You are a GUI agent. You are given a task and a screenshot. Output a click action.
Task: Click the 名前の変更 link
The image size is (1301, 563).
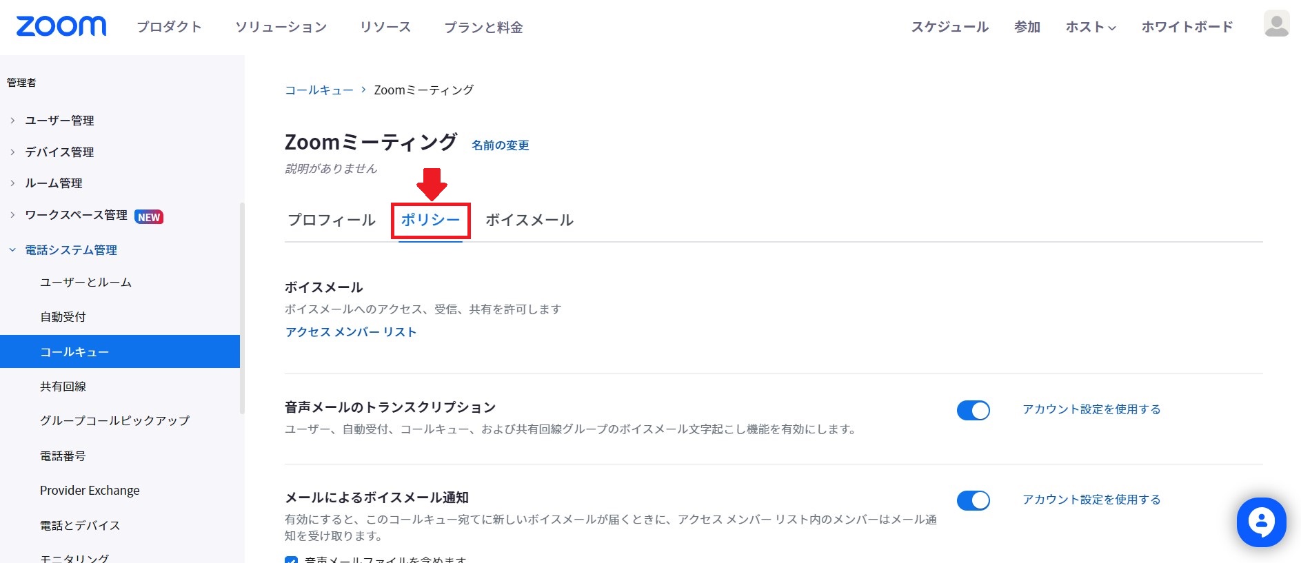pos(501,145)
